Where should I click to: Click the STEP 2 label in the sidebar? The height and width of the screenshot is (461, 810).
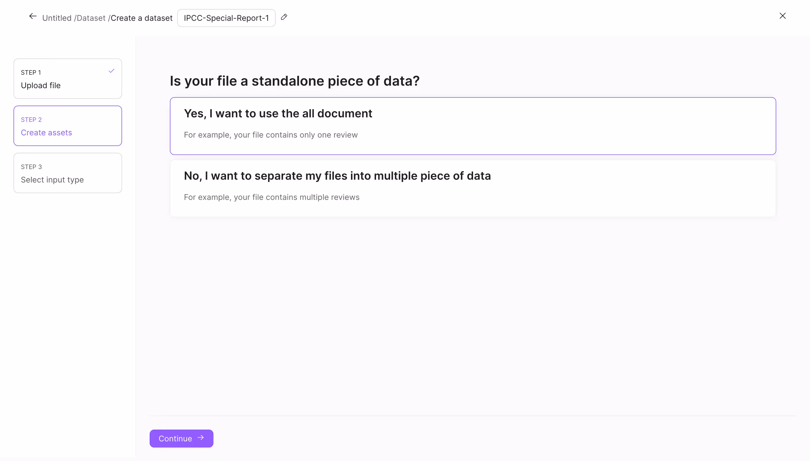pyautogui.click(x=31, y=119)
